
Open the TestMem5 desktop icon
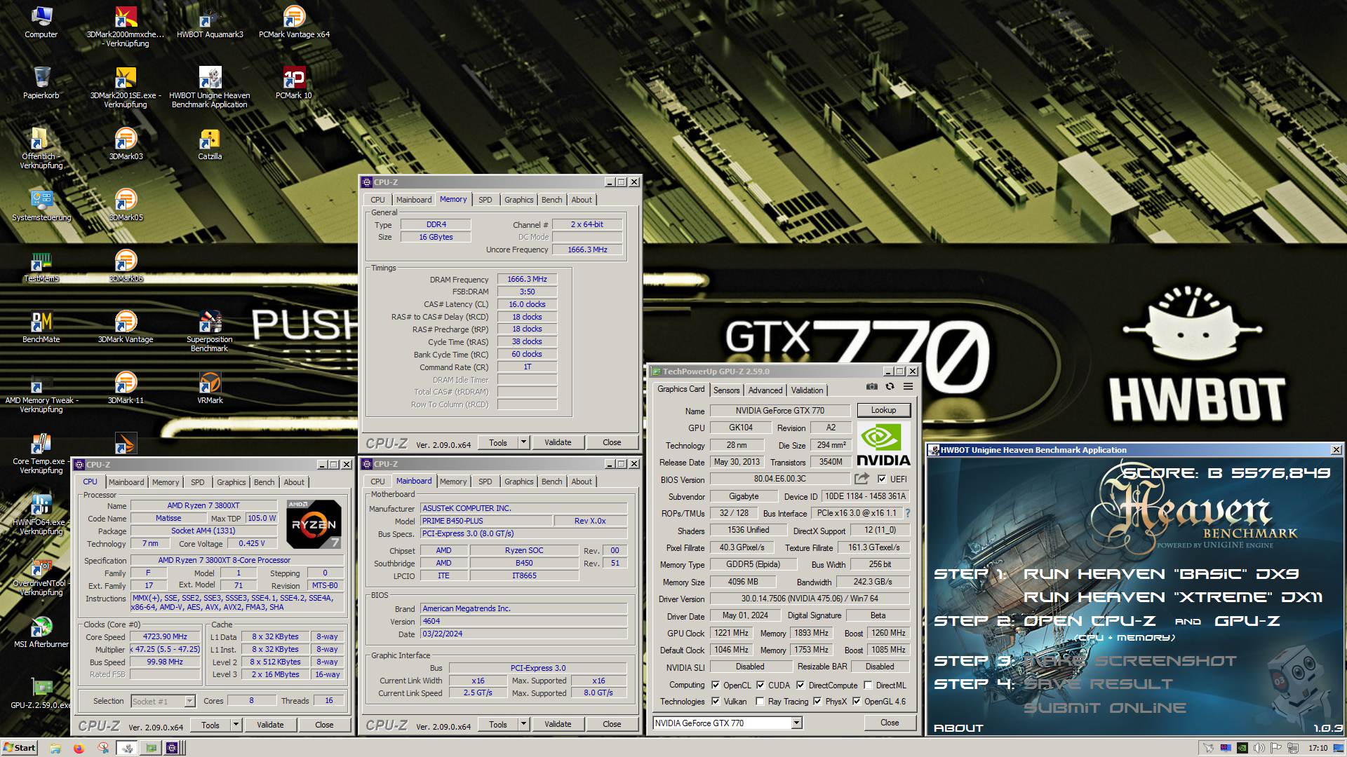point(41,266)
